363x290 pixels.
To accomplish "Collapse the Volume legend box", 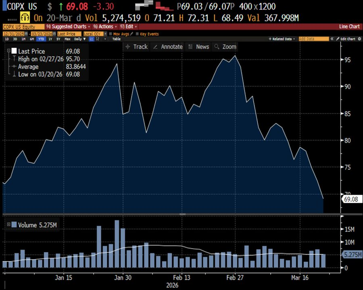I will coord(8,225).
